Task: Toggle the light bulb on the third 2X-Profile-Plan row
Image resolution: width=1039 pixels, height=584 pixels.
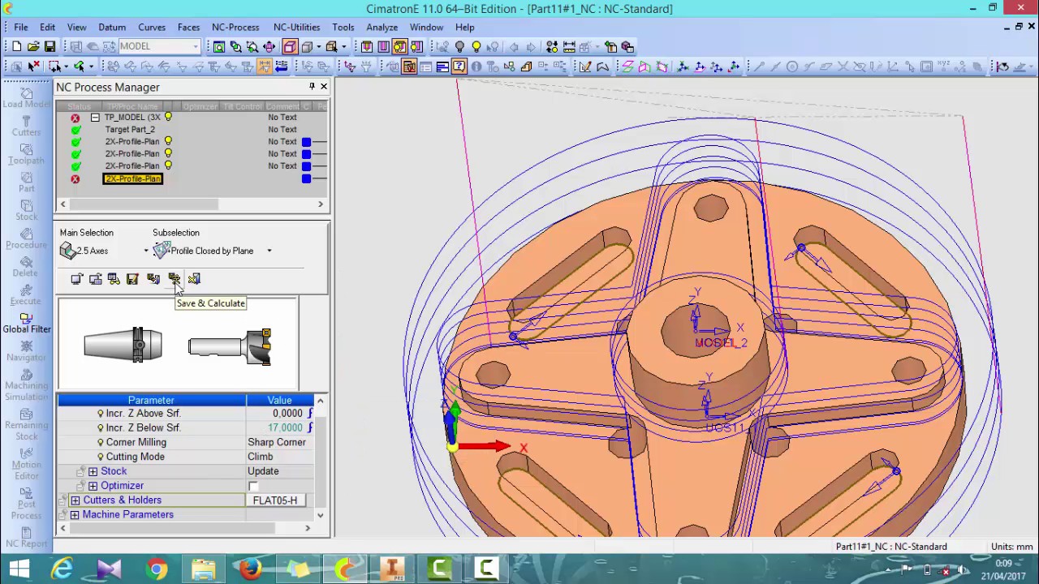Action: pyautogui.click(x=168, y=165)
